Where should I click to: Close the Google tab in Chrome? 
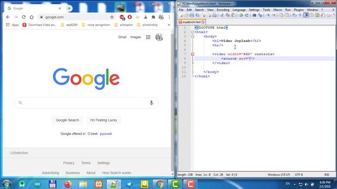pos(60,8)
